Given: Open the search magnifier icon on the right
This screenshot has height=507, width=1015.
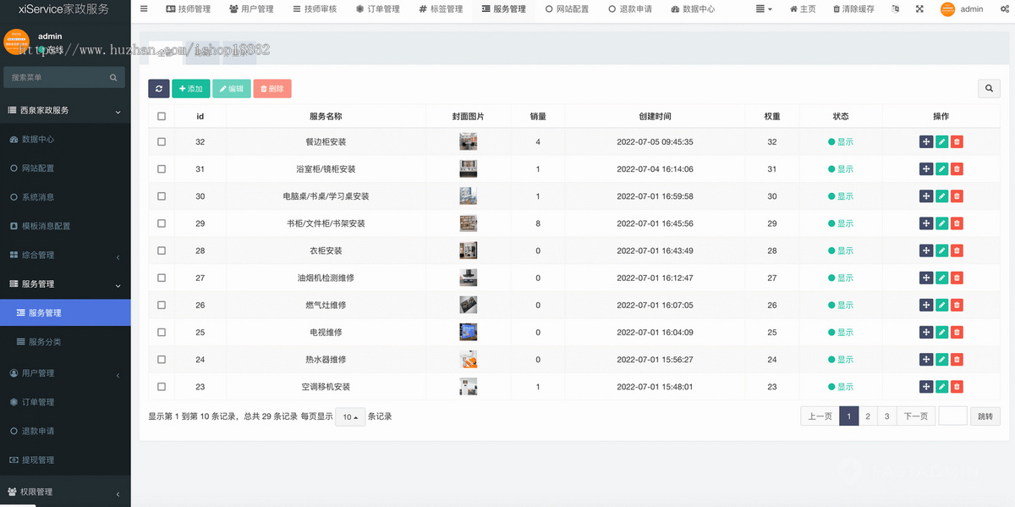Looking at the screenshot, I should [988, 88].
